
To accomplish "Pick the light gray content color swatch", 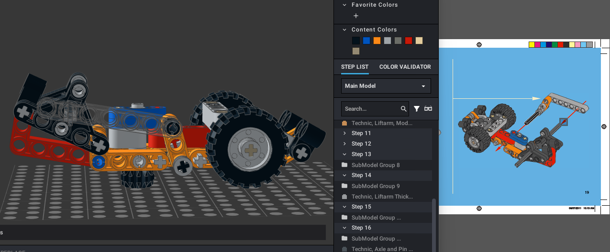I will (x=388, y=41).
